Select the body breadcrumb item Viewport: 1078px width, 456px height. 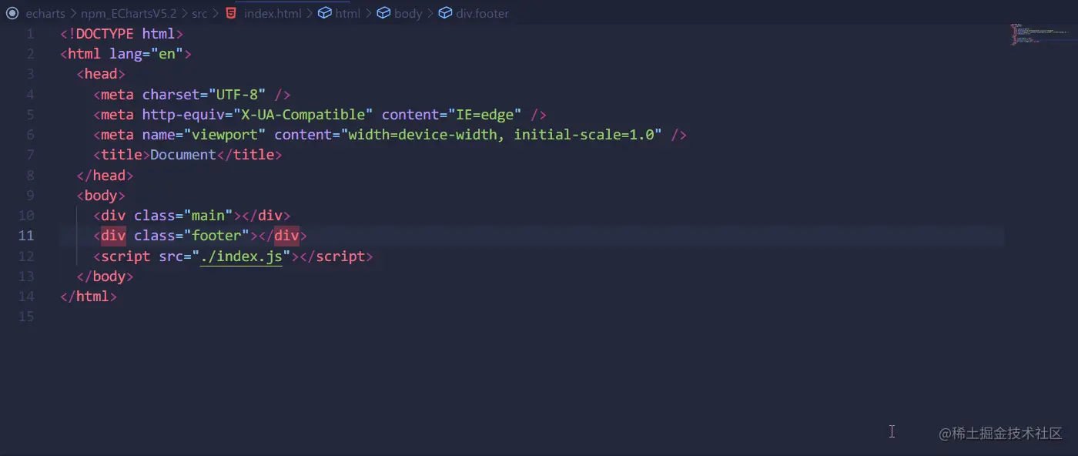pyautogui.click(x=408, y=13)
